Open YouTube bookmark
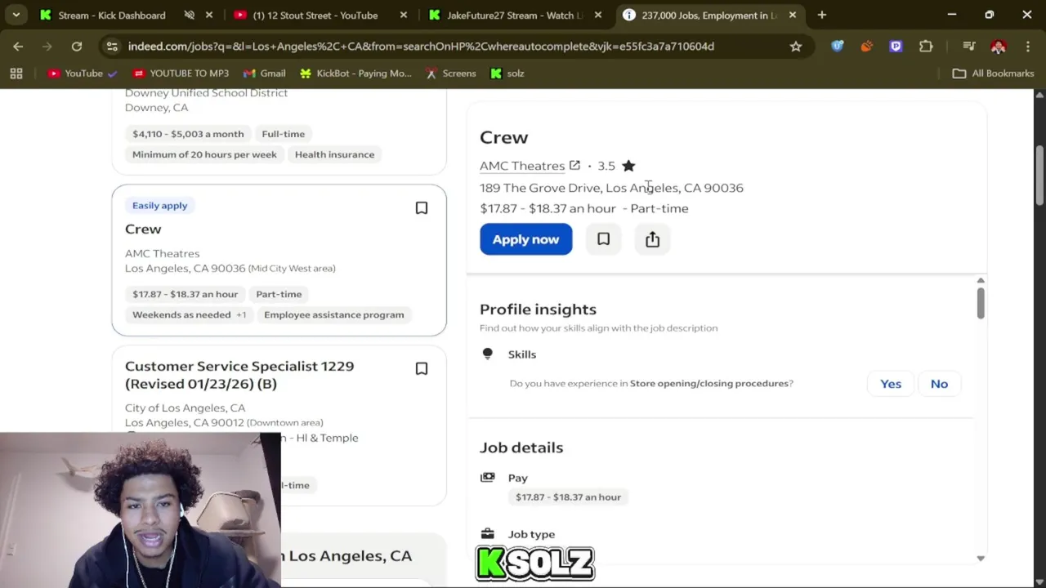 coord(83,73)
